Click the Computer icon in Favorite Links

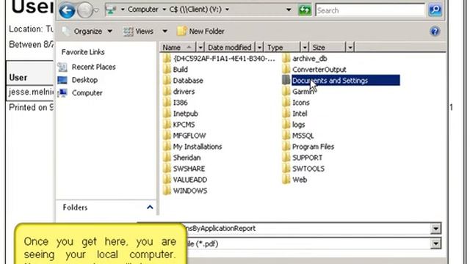[x=62, y=93]
